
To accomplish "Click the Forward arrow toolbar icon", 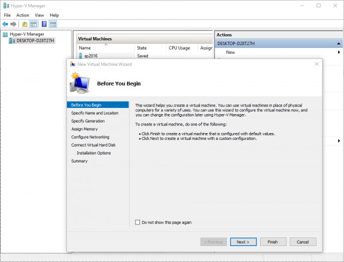I will click(13, 24).
